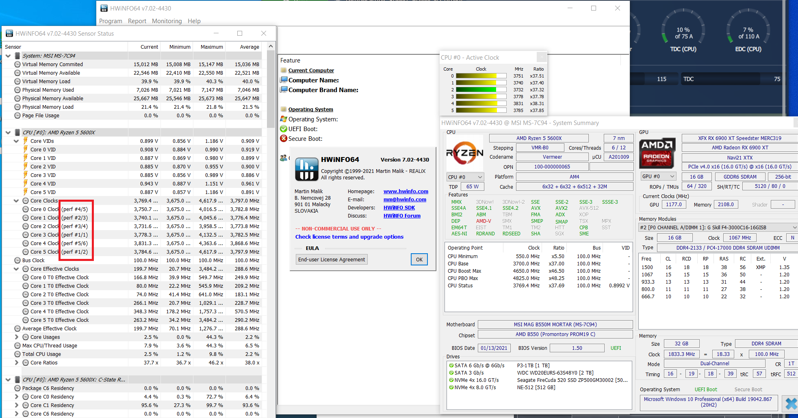Click the Bus Clock sensor clock icon
Screen dimensions: 798x418
point(17,260)
